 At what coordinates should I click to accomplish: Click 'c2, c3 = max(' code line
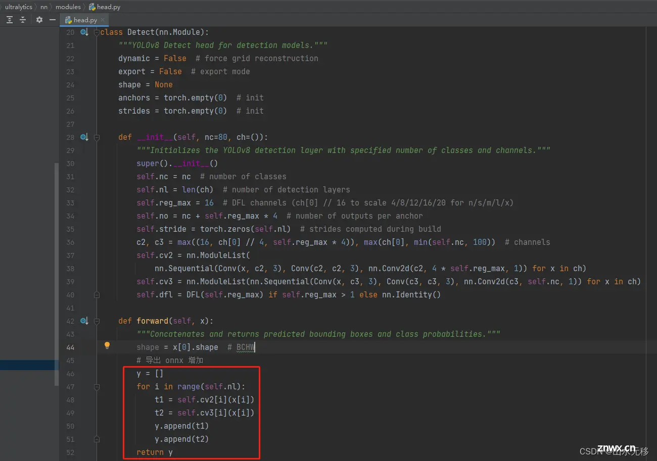343,242
